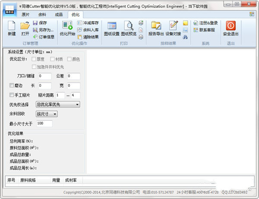Save the order with 保存
The height and width of the screenshot is (199, 259).
40,23
